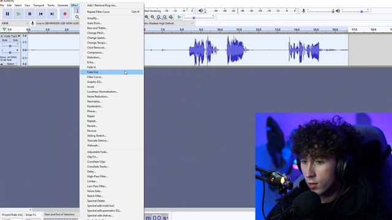Skip to the end of the track
Screen dimensions: 392x220
pyautogui.click(x=52, y=14)
